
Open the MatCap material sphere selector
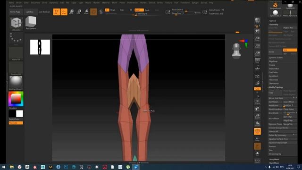(x=16, y=83)
